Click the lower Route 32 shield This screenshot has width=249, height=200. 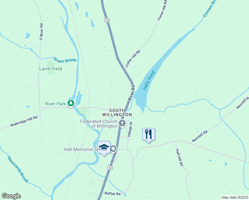click(110, 168)
